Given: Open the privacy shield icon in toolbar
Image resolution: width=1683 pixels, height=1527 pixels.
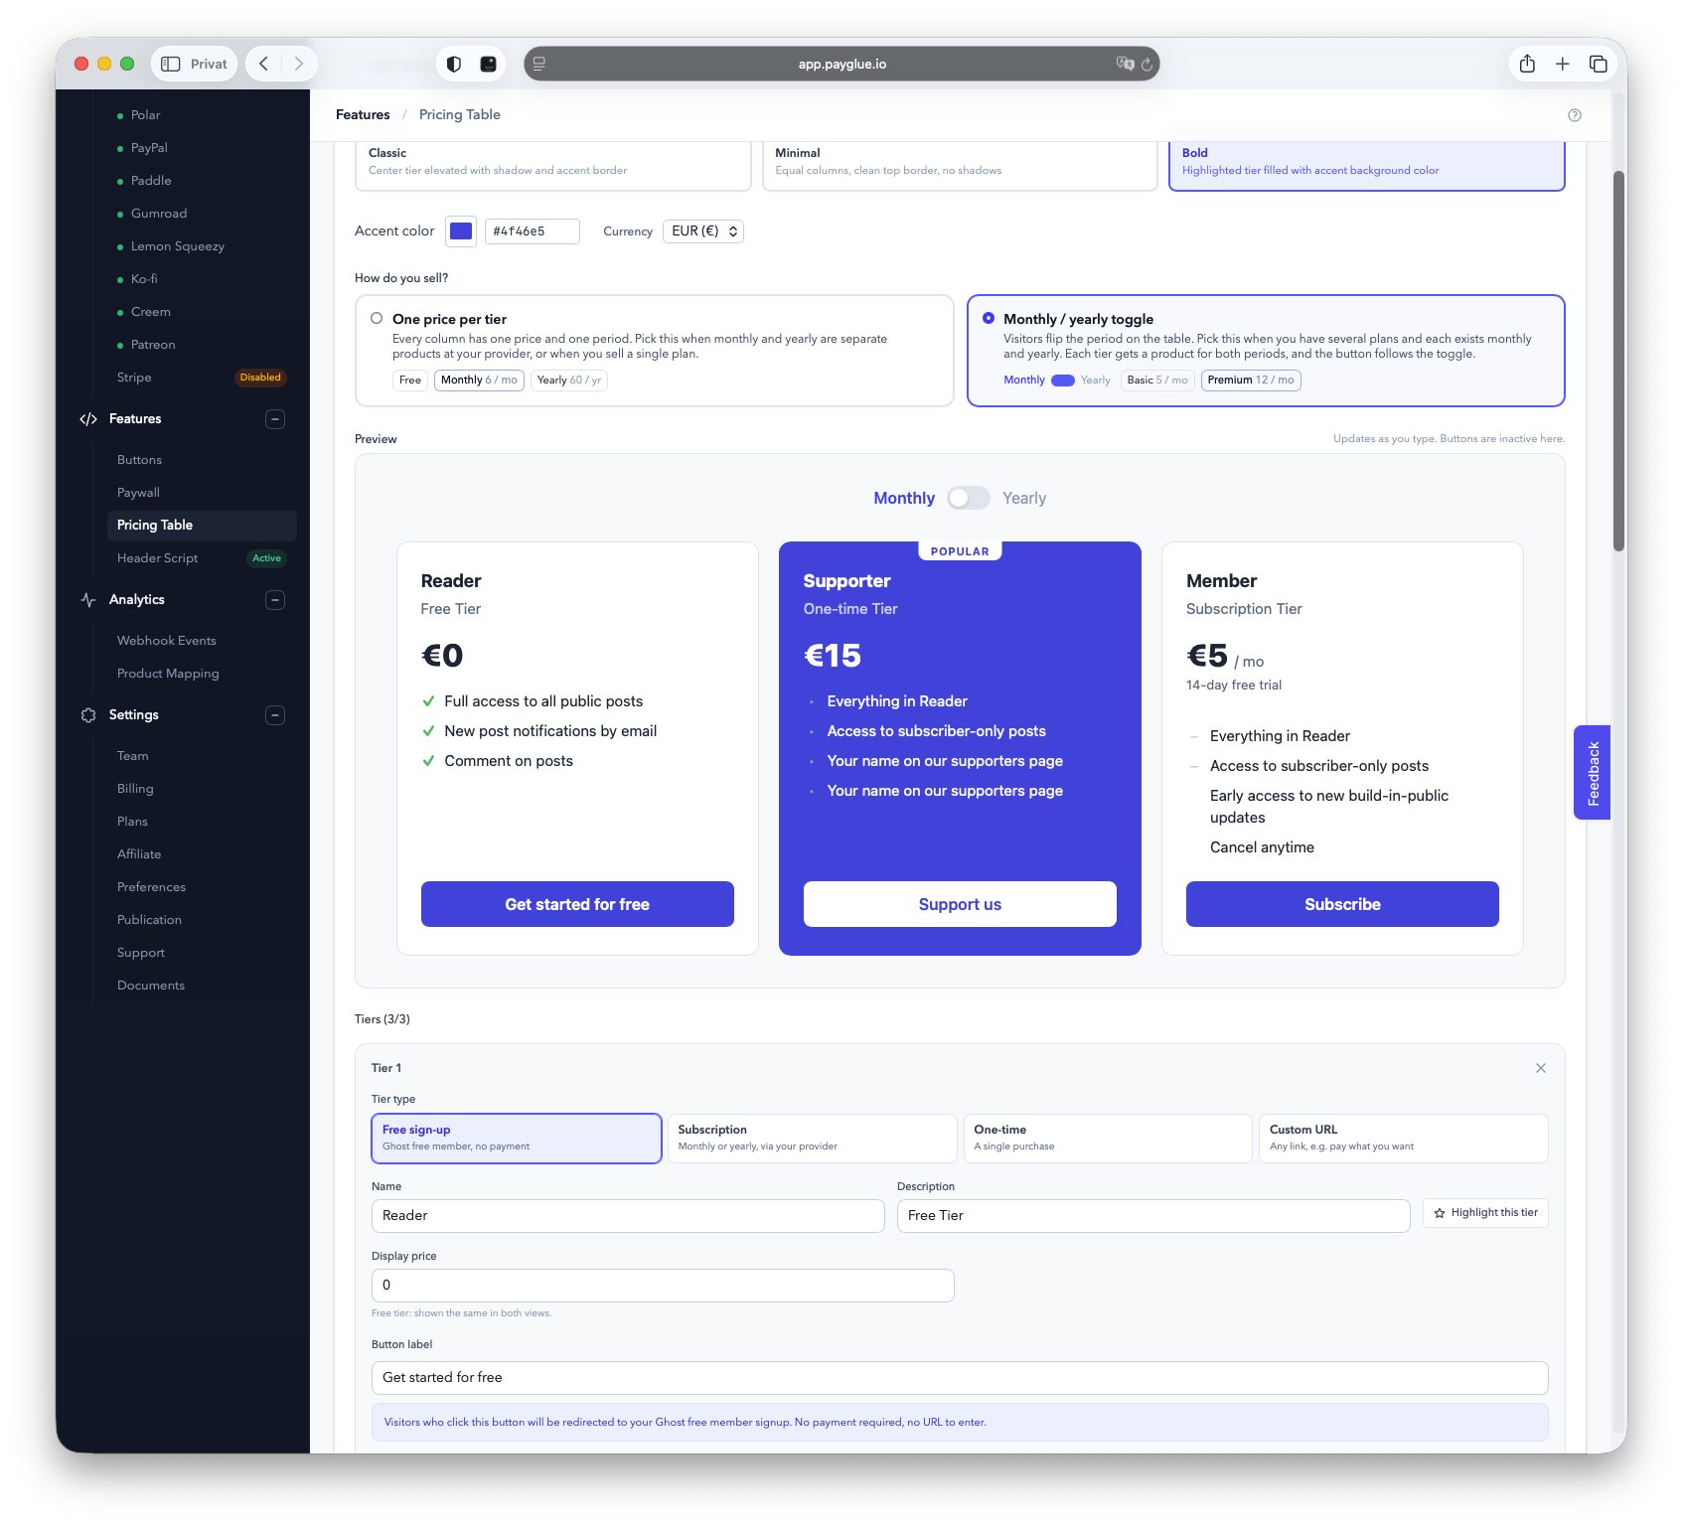Looking at the screenshot, I should 454,64.
